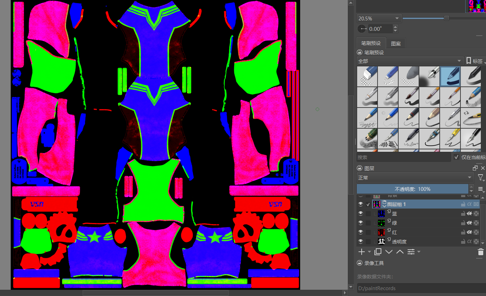Click the brush preset 搜索 search field
Screen dimensions: 486x296
click(404, 157)
